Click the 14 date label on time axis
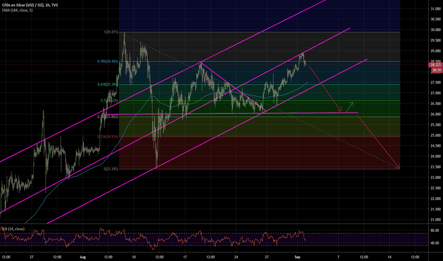The height and width of the screenshot is (261, 443). point(389,257)
